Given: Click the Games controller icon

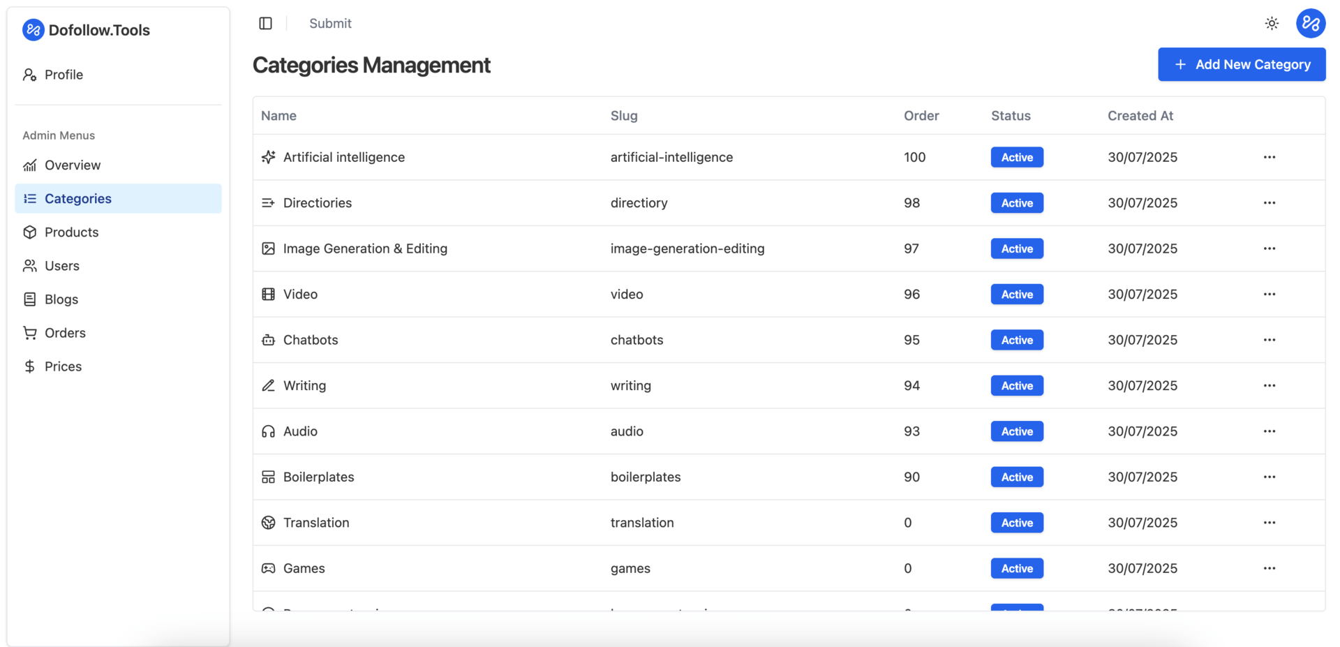Looking at the screenshot, I should (x=268, y=568).
